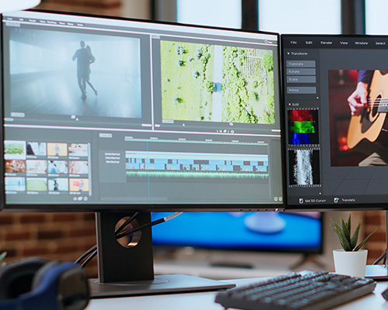Click the blue video clip track in the timeline

pyautogui.click(x=196, y=164)
